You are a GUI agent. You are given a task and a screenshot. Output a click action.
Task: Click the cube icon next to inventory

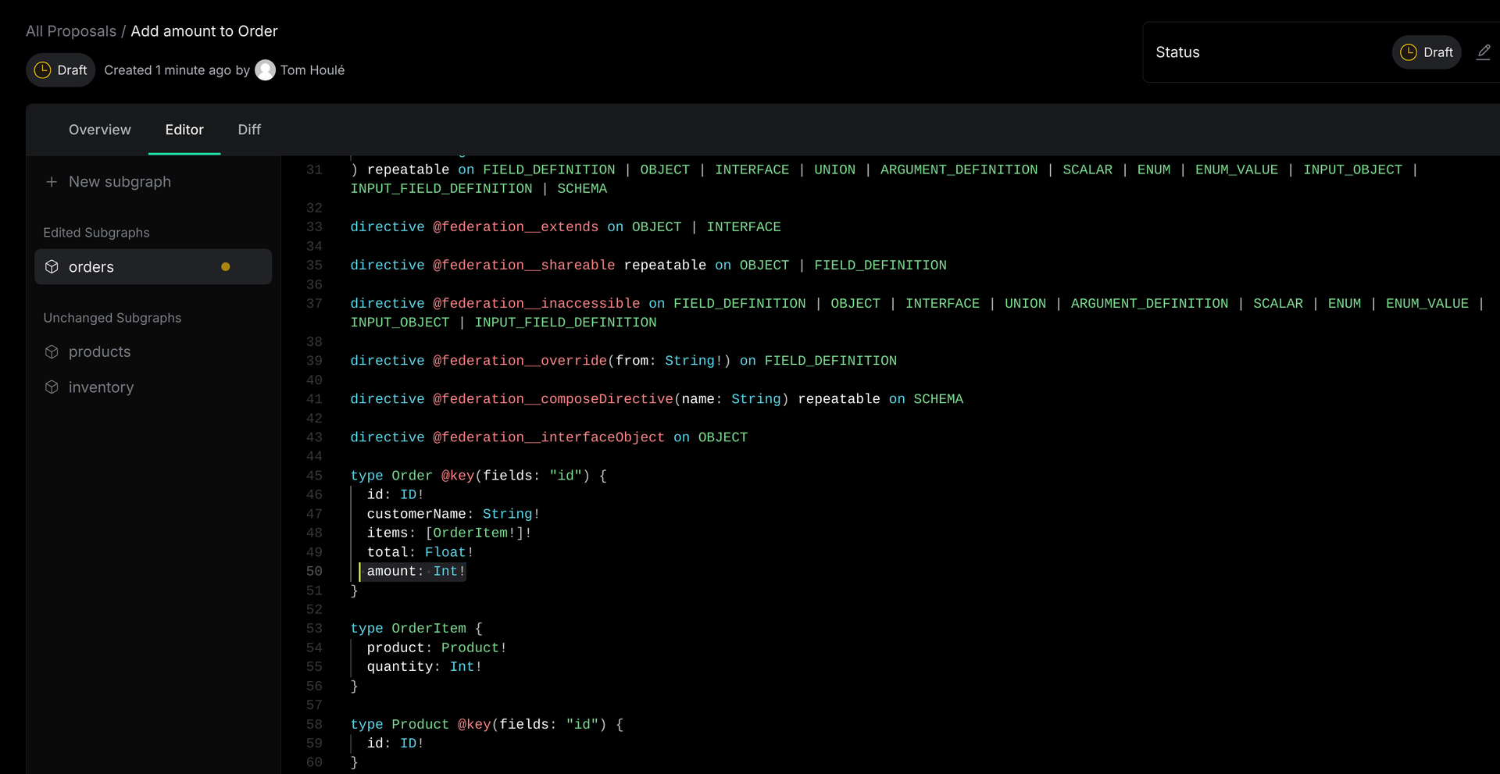coord(52,387)
